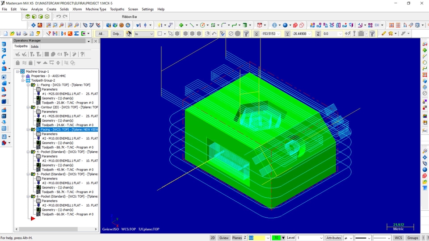Viewport: 429px width, 241px height.
Task: Toggle posting on selected operations icon
Action: pyautogui.click(x=31, y=63)
